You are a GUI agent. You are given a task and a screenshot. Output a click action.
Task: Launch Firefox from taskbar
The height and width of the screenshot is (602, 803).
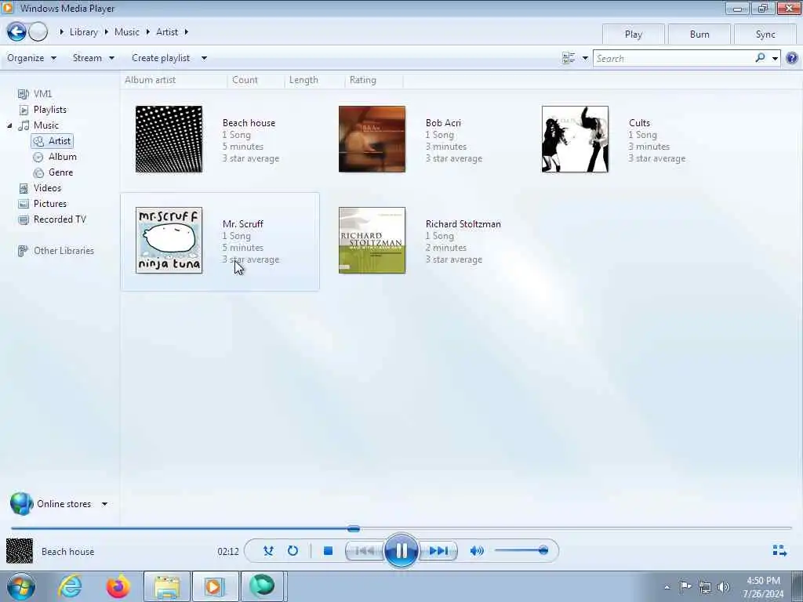click(x=118, y=586)
